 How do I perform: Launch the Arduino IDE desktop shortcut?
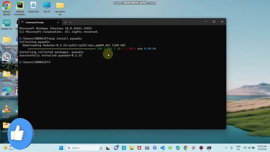click(7, 24)
